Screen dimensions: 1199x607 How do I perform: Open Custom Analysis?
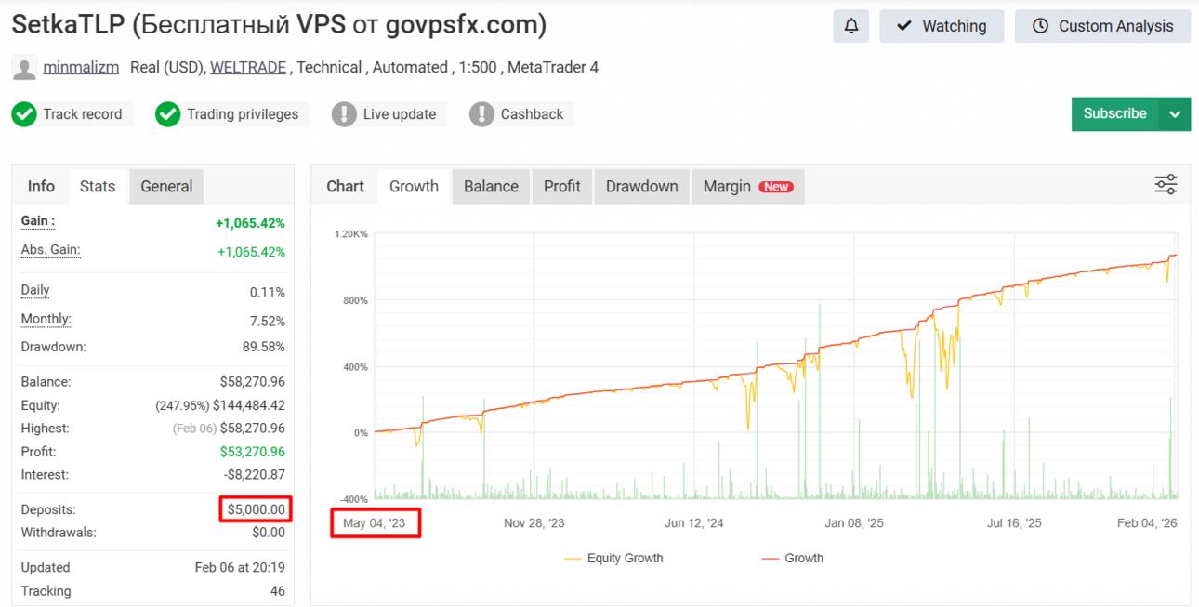[x=1102, y=26]
